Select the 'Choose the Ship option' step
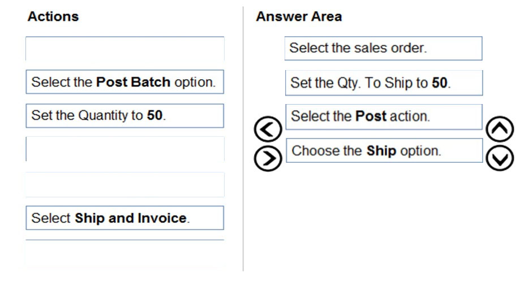This screenshot has width=529, height=281. coord(383,151)
